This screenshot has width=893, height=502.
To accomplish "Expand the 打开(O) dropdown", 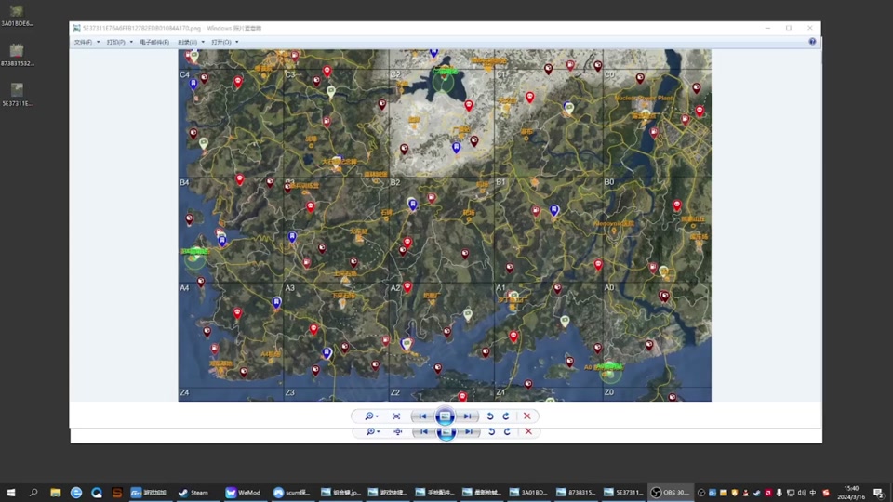I will pyautogui.click(x=224, y=42).
